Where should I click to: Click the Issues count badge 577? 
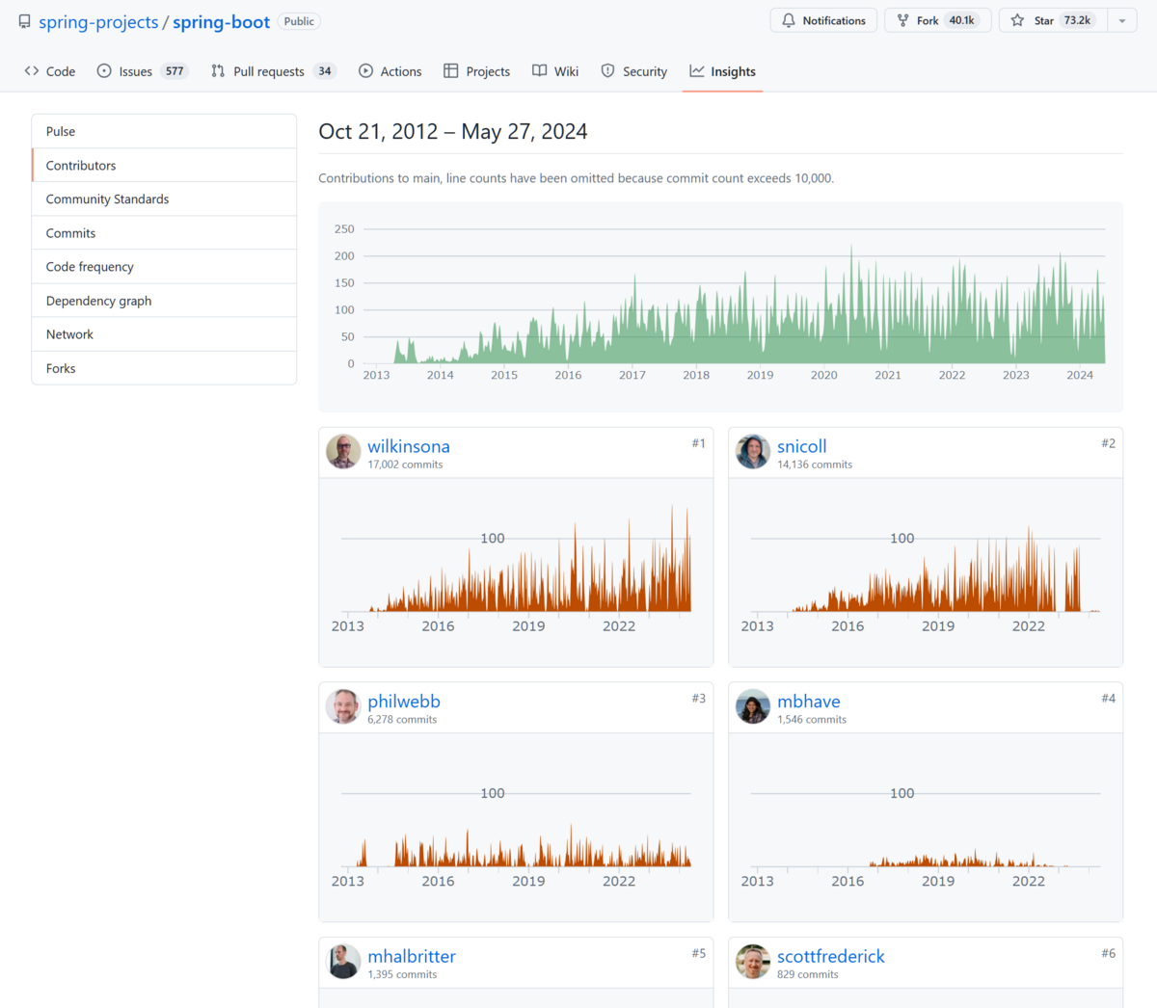[x=175, y=71]
